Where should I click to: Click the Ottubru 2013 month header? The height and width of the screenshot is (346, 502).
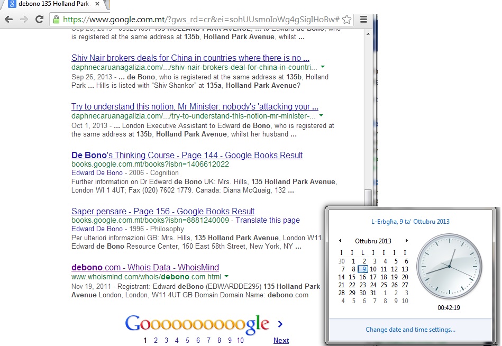pyautogui.click(x=373, y=241)
